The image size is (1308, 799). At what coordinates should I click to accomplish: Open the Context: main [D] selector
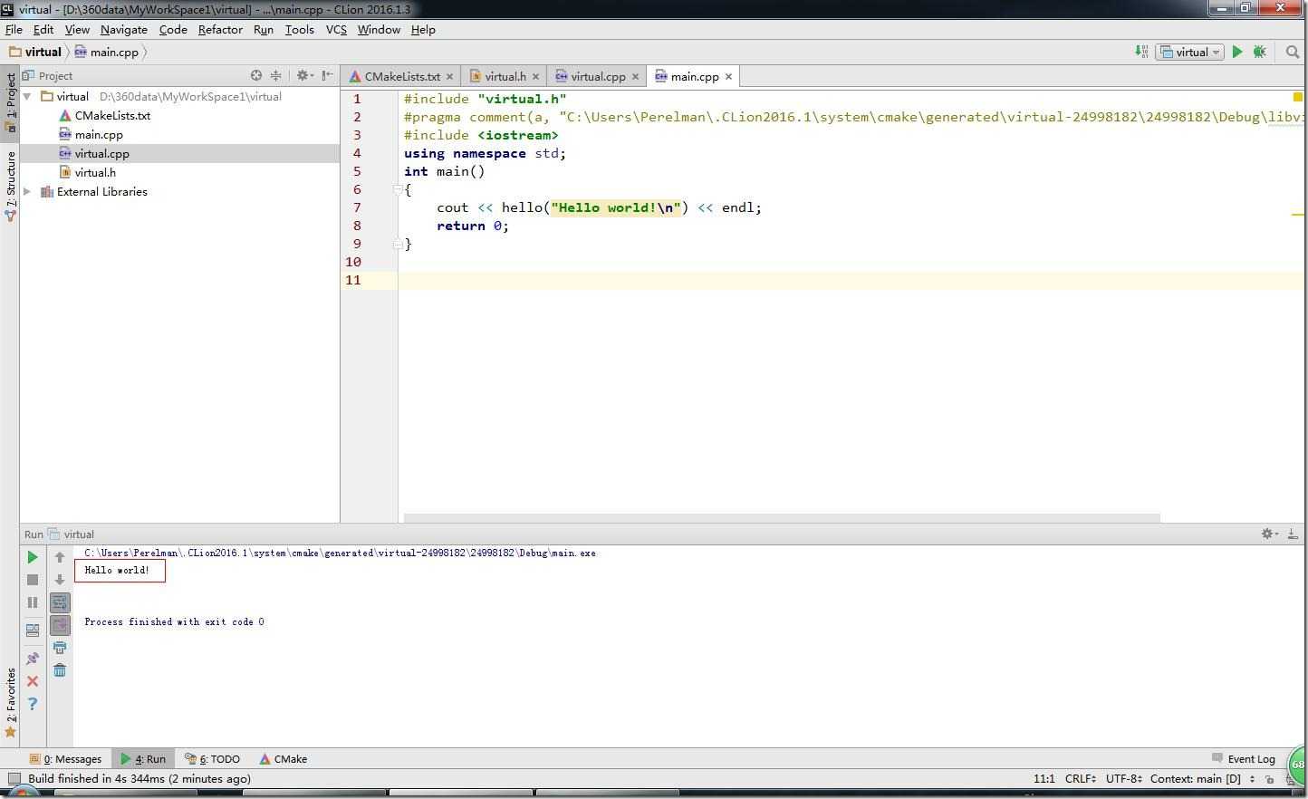tap(1202, 779)
